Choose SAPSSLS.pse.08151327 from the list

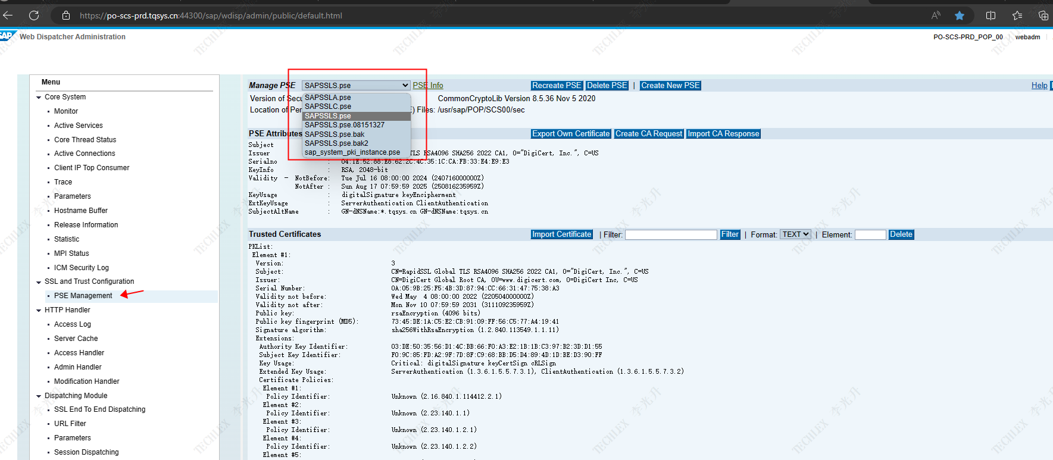(x=344, y=125)
